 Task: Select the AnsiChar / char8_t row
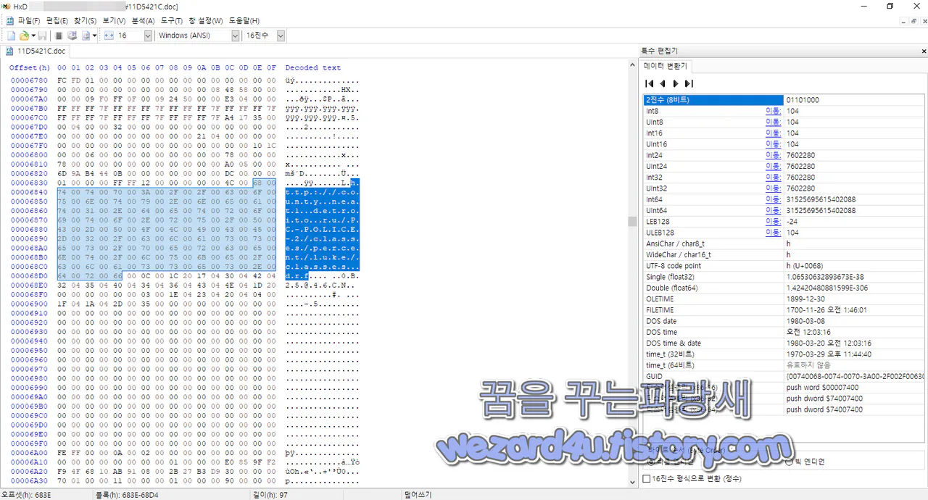(x=784, y=243)
